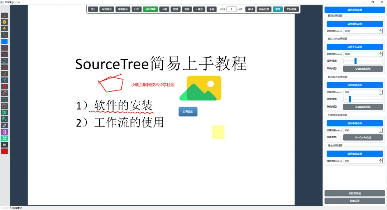
Task: Click the 恢复默认值 button
Action: tap(355, 193)
